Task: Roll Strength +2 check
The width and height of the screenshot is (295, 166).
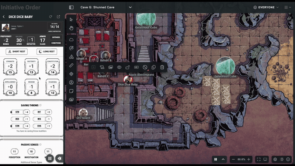Action: click(10, 67)
